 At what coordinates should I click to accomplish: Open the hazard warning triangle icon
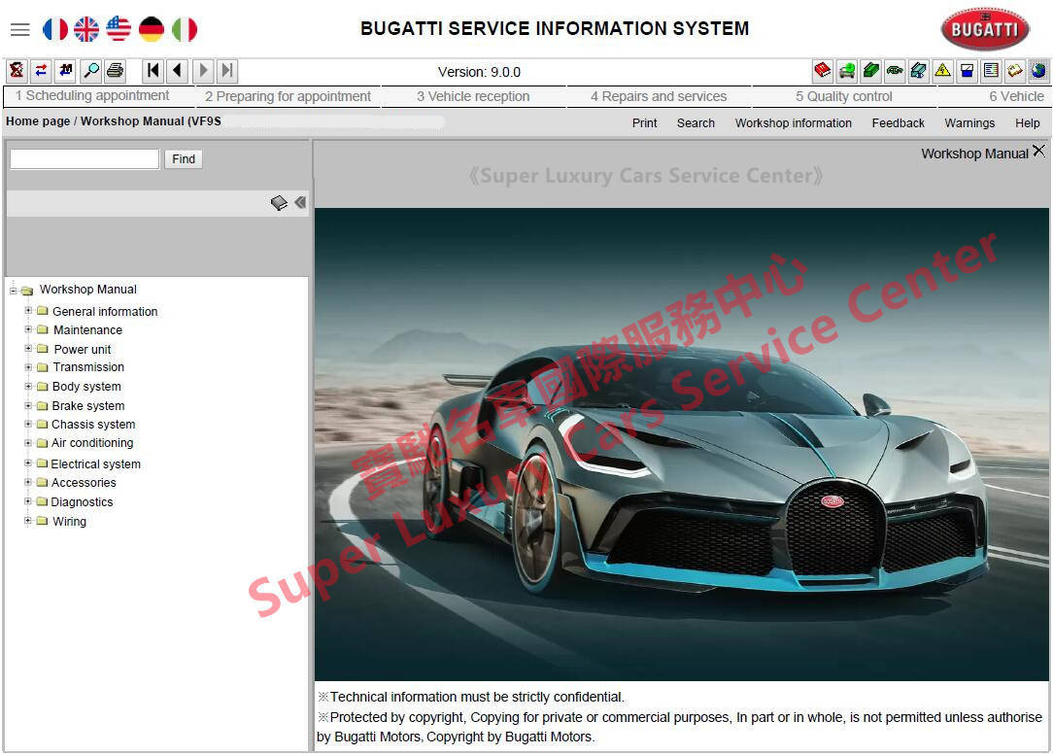point(943,70)
